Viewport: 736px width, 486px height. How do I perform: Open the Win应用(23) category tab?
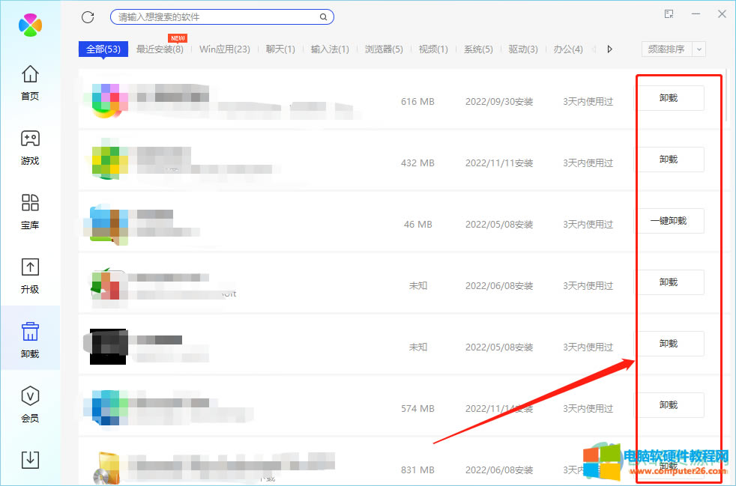(x=225, y=49)
